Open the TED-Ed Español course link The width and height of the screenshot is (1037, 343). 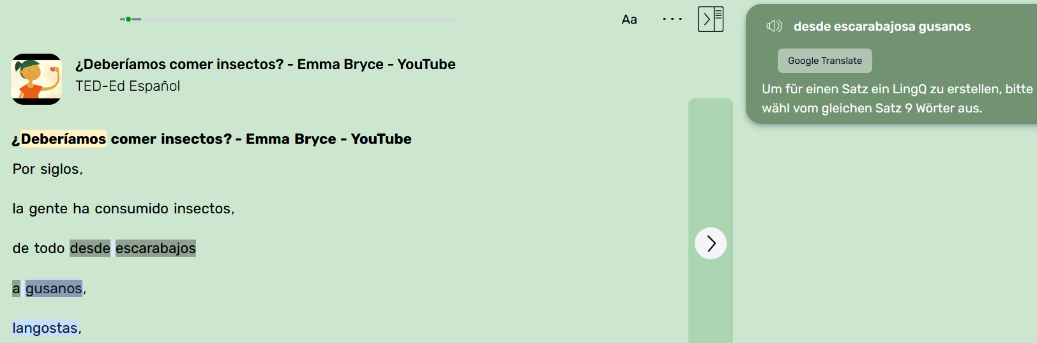click(x=128, y=86)
